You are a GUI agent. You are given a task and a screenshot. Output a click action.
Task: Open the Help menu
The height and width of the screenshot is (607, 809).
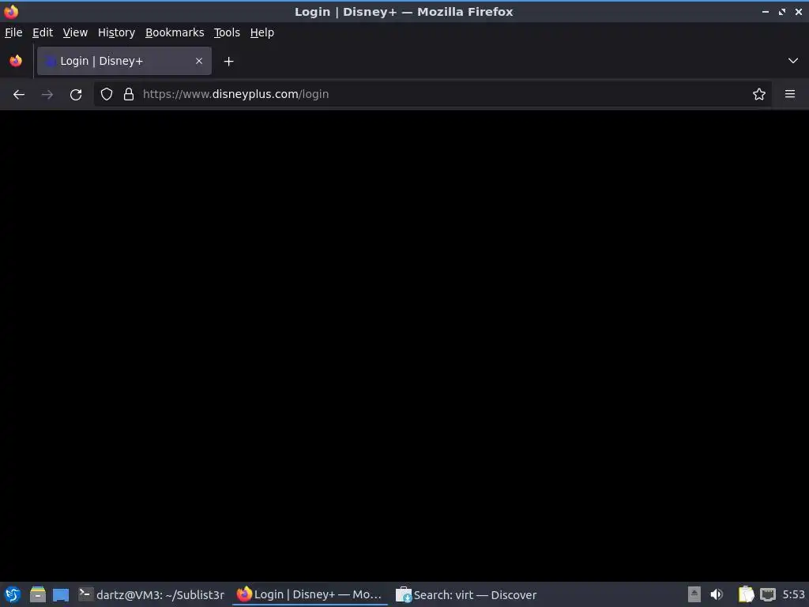tap(262, 32)
